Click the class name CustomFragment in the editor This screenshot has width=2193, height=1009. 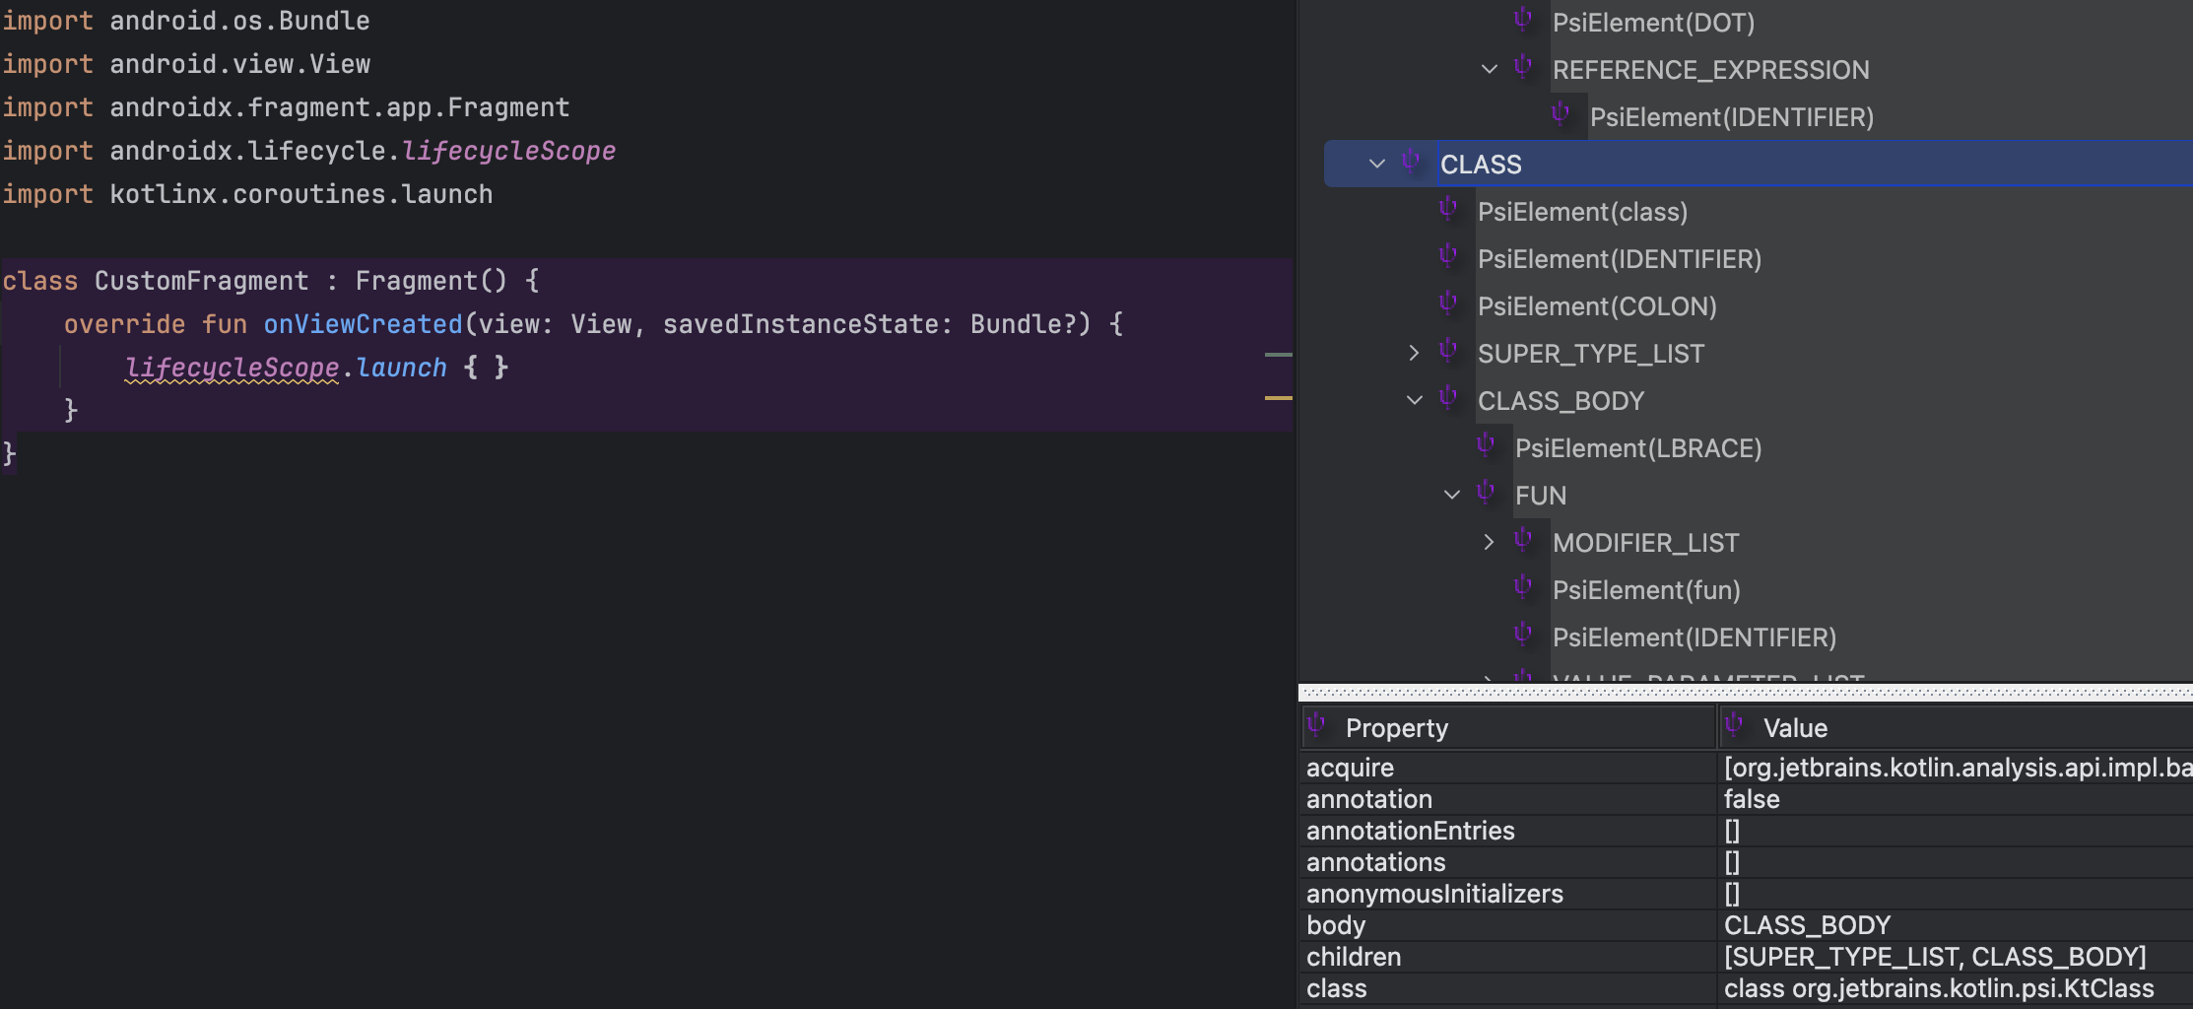pos(201,281)
